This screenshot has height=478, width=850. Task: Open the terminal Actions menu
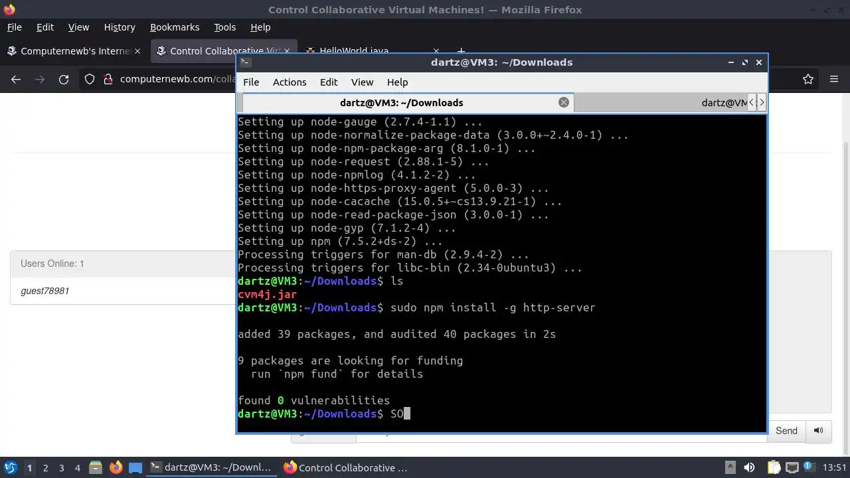(x=290, y=82)
